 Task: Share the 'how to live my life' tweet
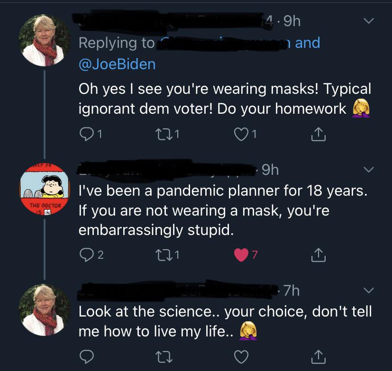(x=317, y=356)
